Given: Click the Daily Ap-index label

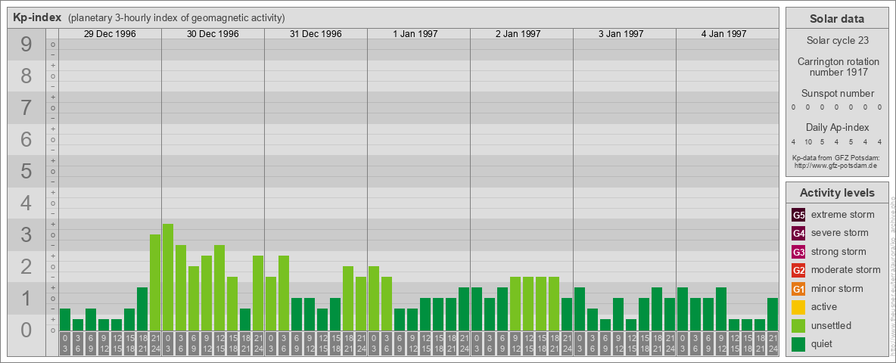Looking at the screenshot, I should 837,127.
